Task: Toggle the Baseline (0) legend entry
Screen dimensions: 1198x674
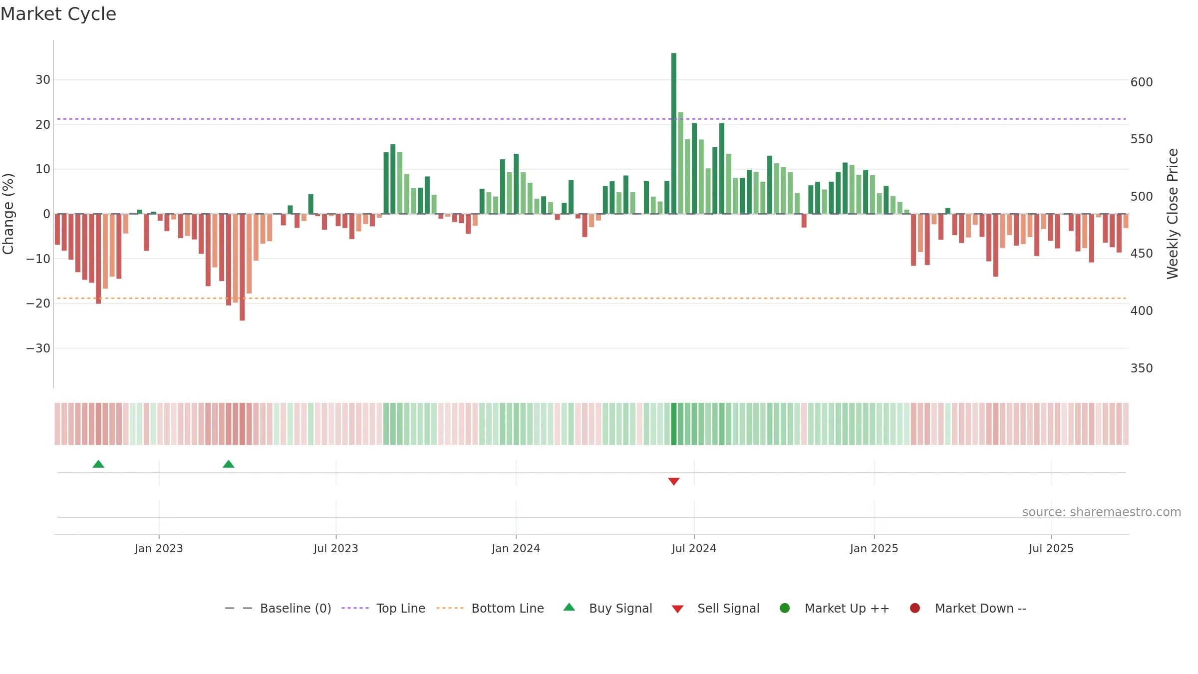Action: [x=278, y=608]
